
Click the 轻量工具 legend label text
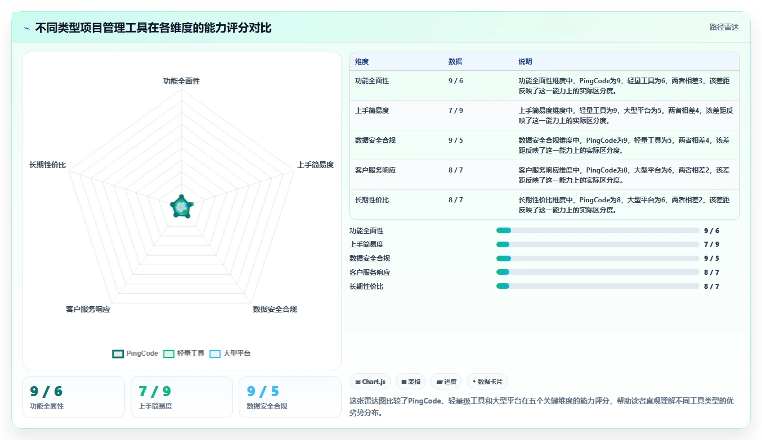(191, 354)
